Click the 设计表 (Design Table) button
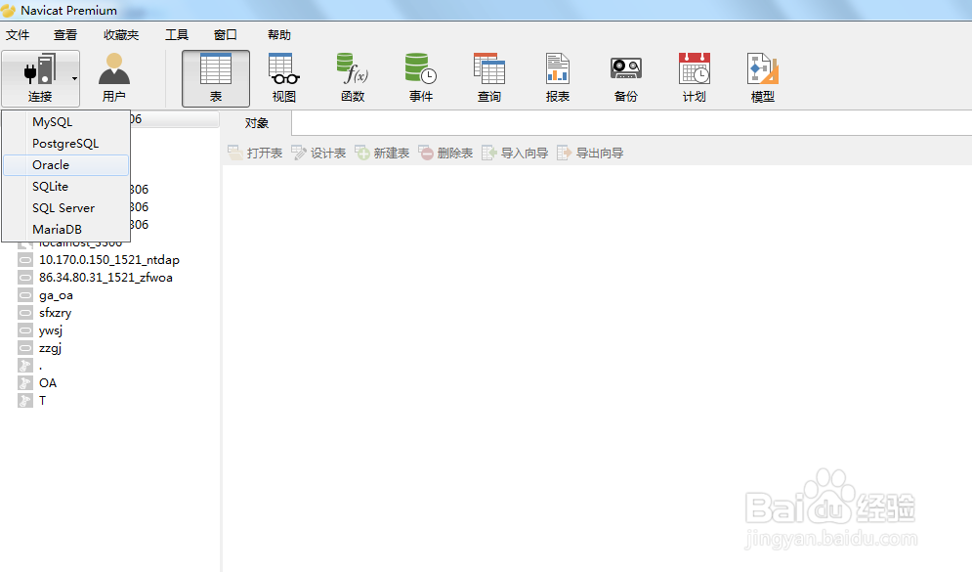 click(318, 153)
